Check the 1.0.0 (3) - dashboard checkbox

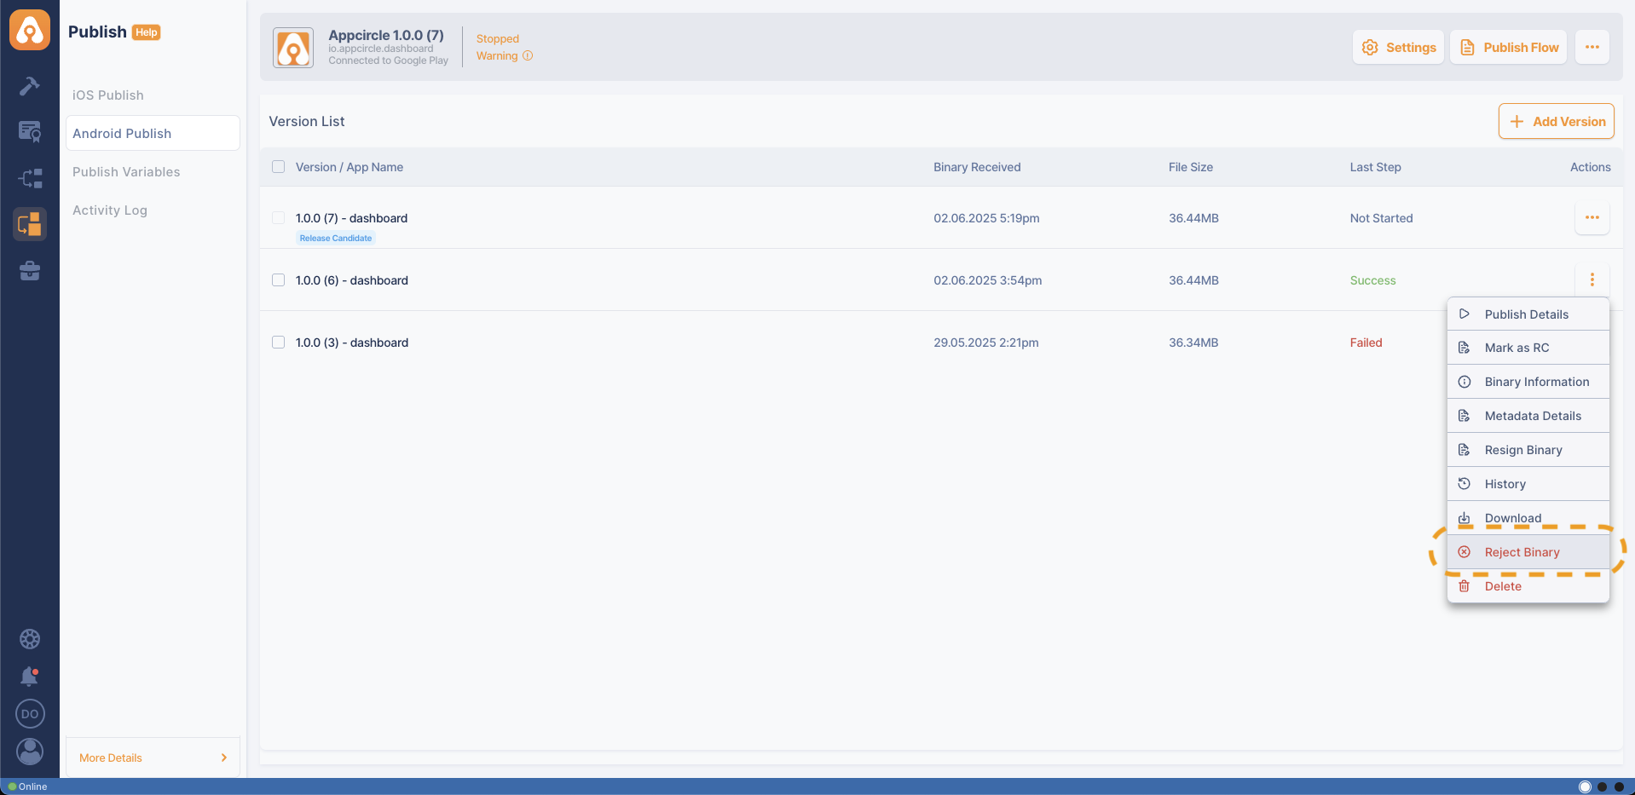pos(278,343)
